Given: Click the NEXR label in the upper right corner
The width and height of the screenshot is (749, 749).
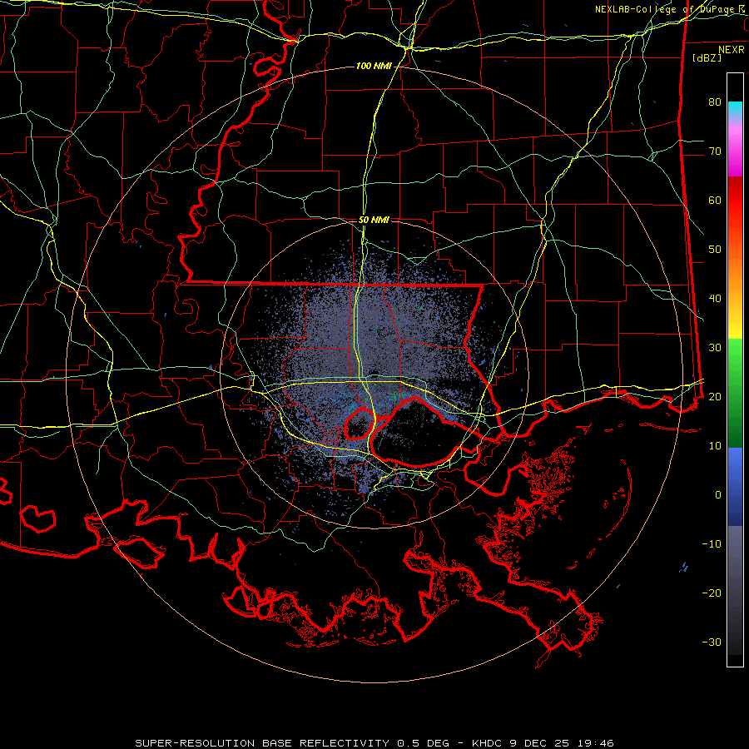Looking at the screenshot, I should point(731,50).
